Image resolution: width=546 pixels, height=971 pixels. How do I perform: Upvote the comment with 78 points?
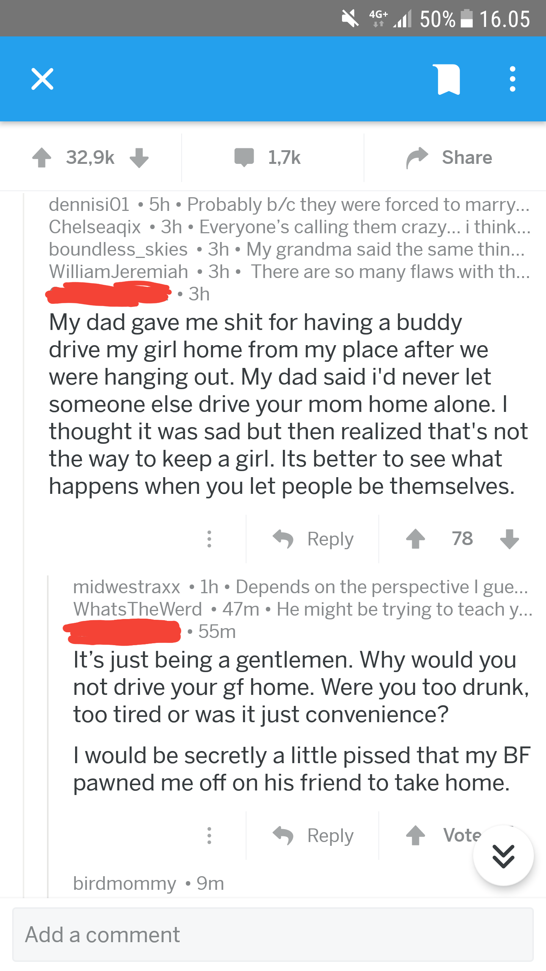click(x=416, y=539)
